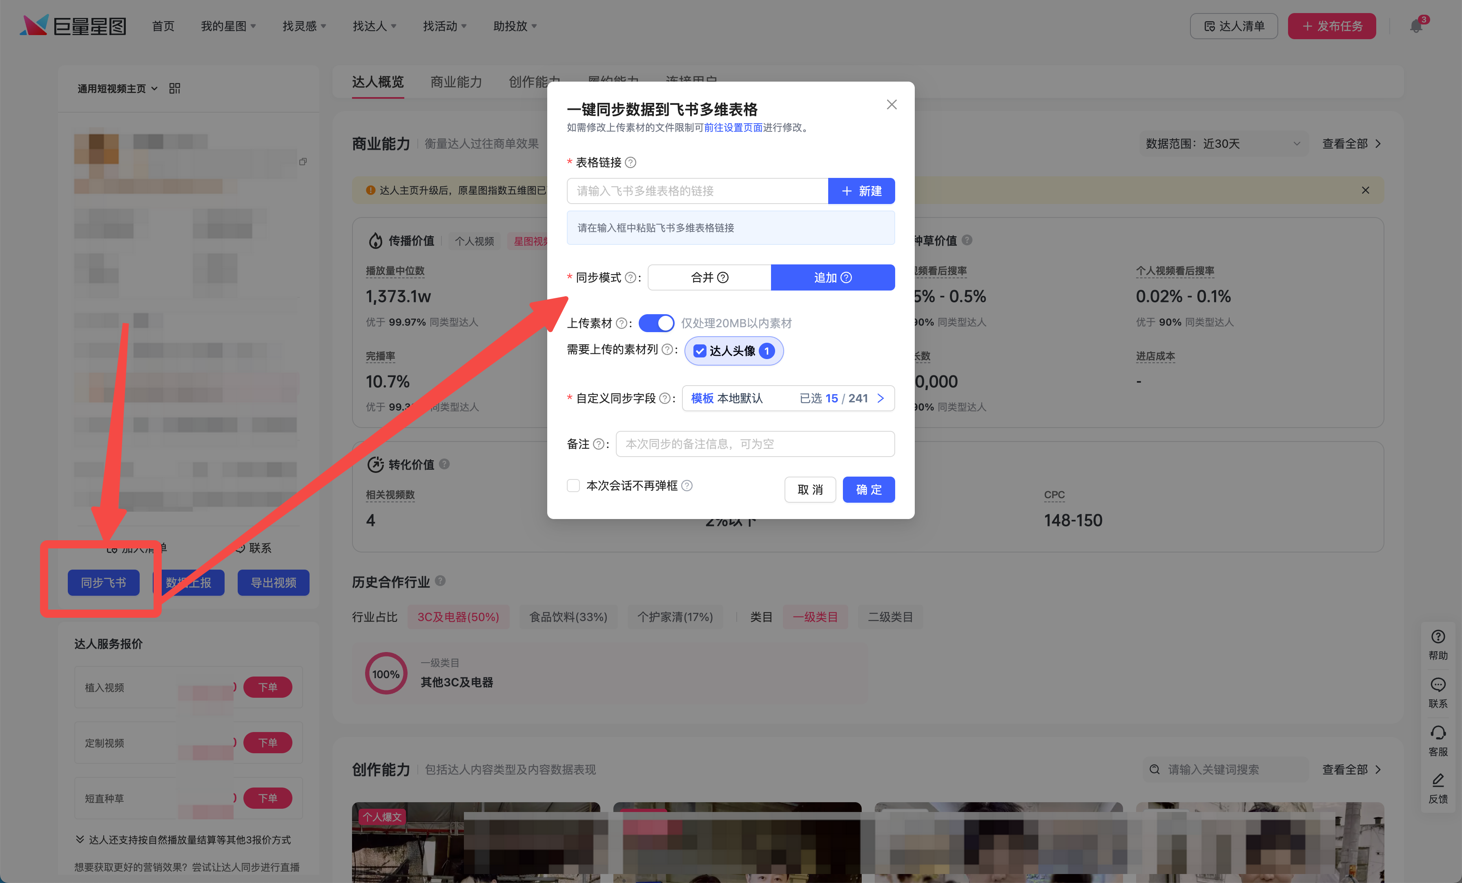Select 3C及电器(50%) industry tab
Screen dimensions: 1462x883
[458, 617]
